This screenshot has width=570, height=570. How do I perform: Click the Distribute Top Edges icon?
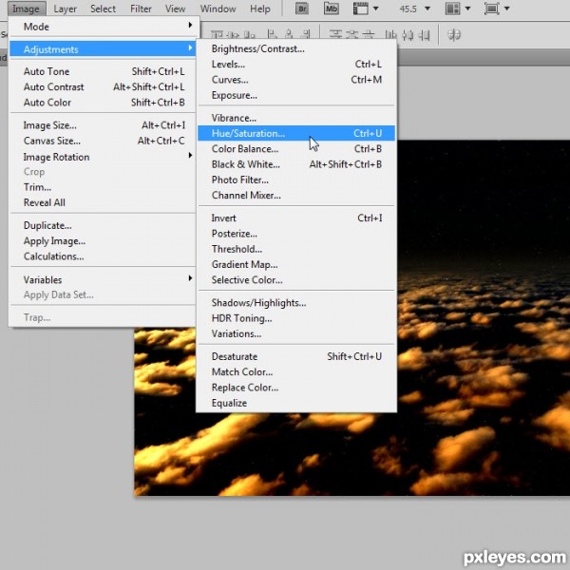pos(335,34)
